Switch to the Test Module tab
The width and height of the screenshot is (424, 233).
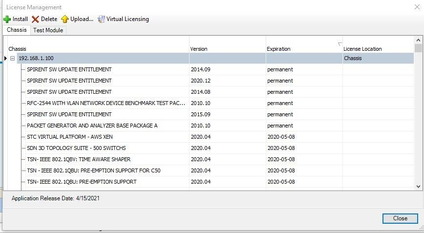point(48,30)
